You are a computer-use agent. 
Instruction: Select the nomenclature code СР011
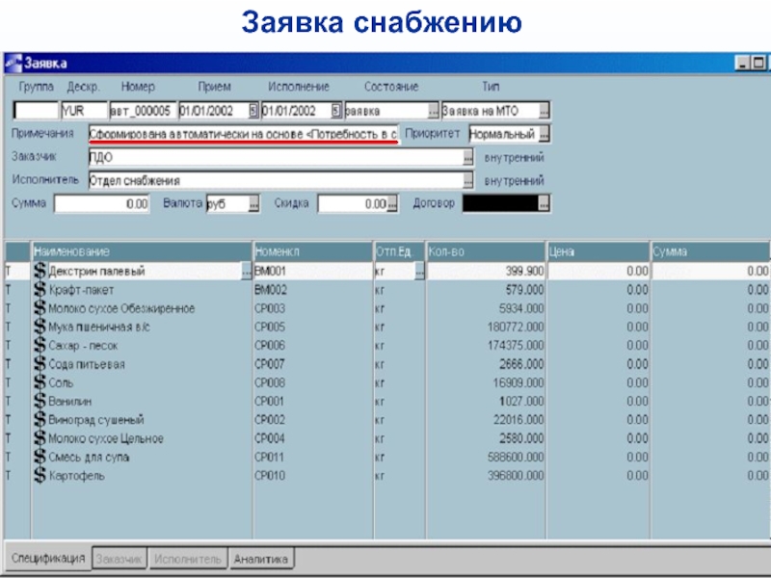coord(269,458)
